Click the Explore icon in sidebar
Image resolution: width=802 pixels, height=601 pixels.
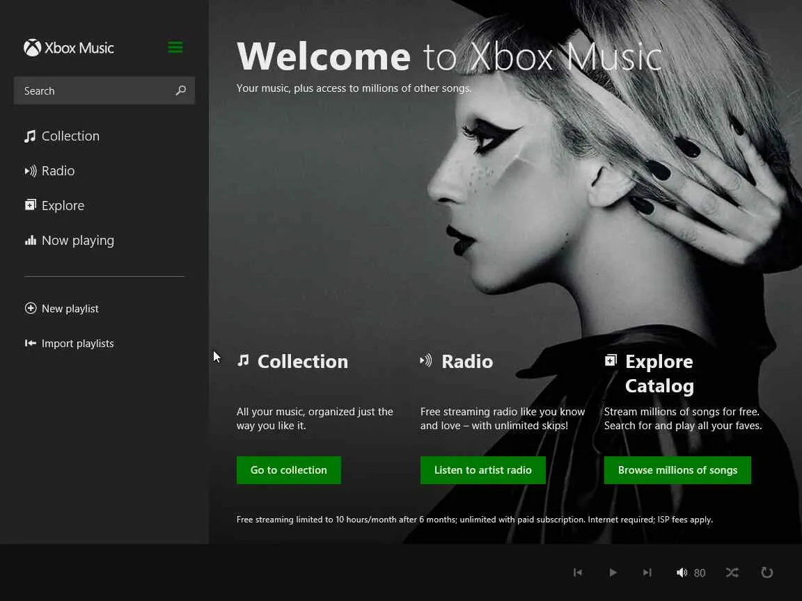pyautogui.click(x=31, y=205)
